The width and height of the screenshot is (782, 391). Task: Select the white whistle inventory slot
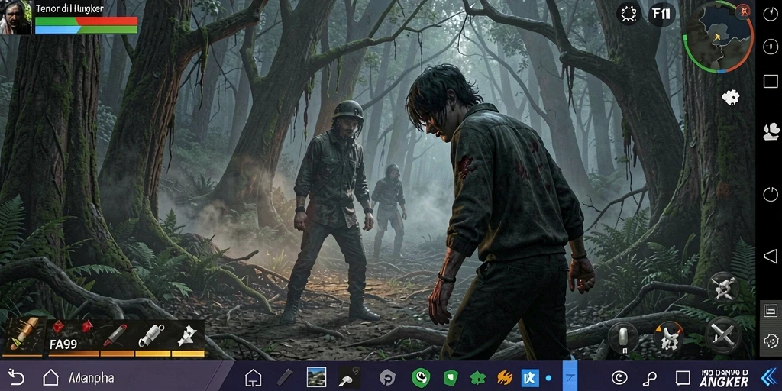[151, 338]
